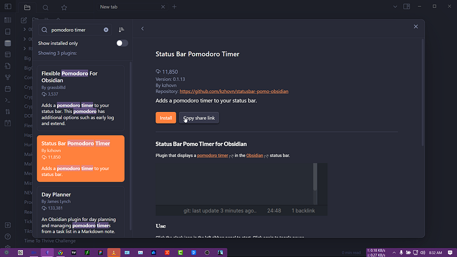Show hidden system tray icons chevron
This screenshot has width=457, height=257.
pyautogui.click(x=394, y=252)
